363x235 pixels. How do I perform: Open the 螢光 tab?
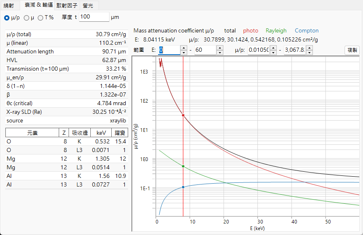pyautogui.click(x=88, y=5)
